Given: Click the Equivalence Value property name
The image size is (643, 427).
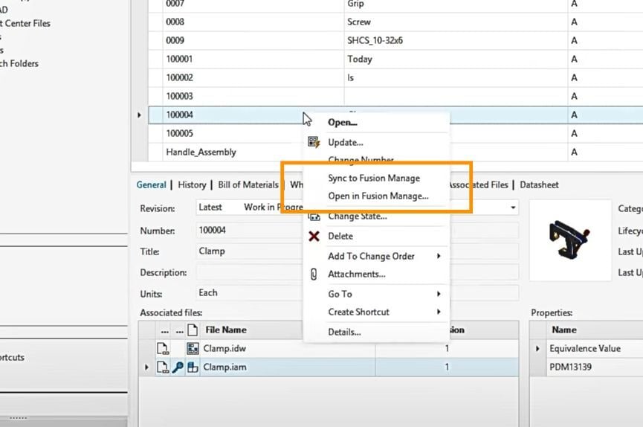Looking at the screenshot, I should coord(585,349).
